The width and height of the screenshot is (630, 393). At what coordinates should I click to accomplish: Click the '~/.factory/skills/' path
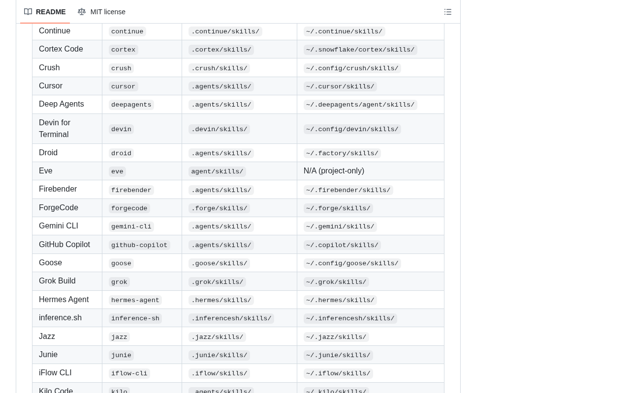(x=342, y=153)
